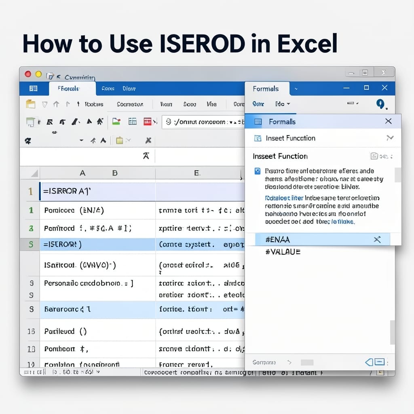Click the green picture icon in toolbar
This screenshot has width=414, height=414.
click(x=116, y=121)
